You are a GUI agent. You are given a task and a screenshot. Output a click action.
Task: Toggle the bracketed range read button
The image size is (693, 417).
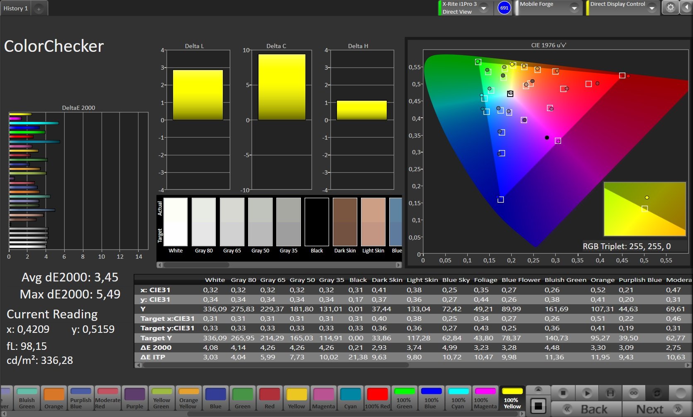(x=610, y=393)
